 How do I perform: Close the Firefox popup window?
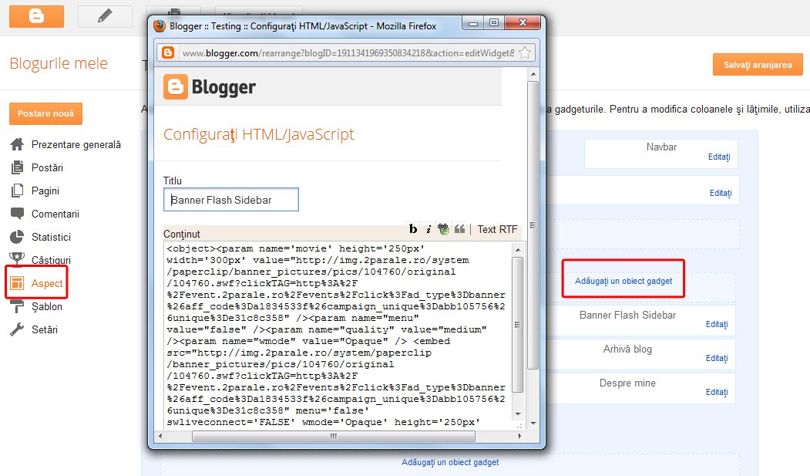pyautogui.click(x=523, y=22)
